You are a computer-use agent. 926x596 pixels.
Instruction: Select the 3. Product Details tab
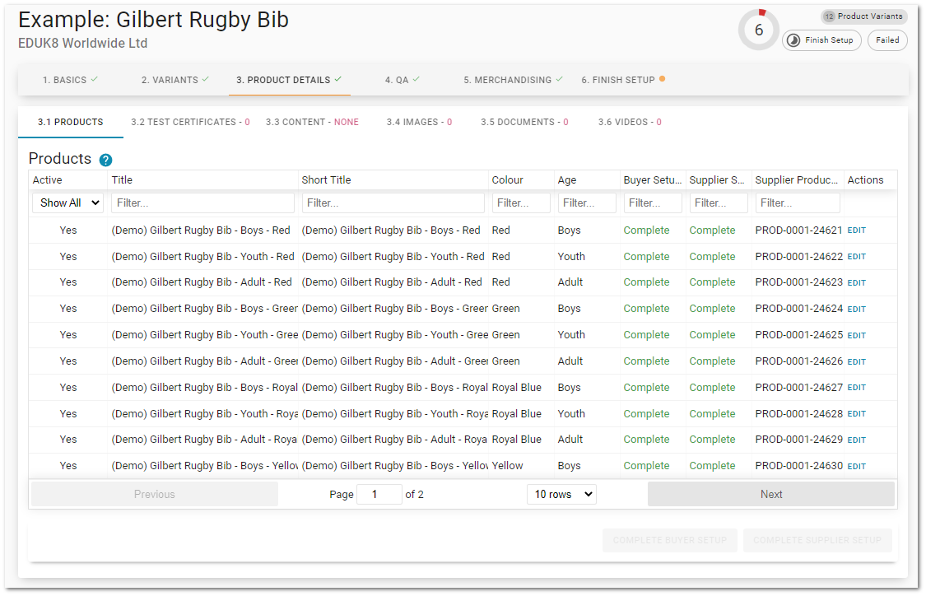(289, 80)
